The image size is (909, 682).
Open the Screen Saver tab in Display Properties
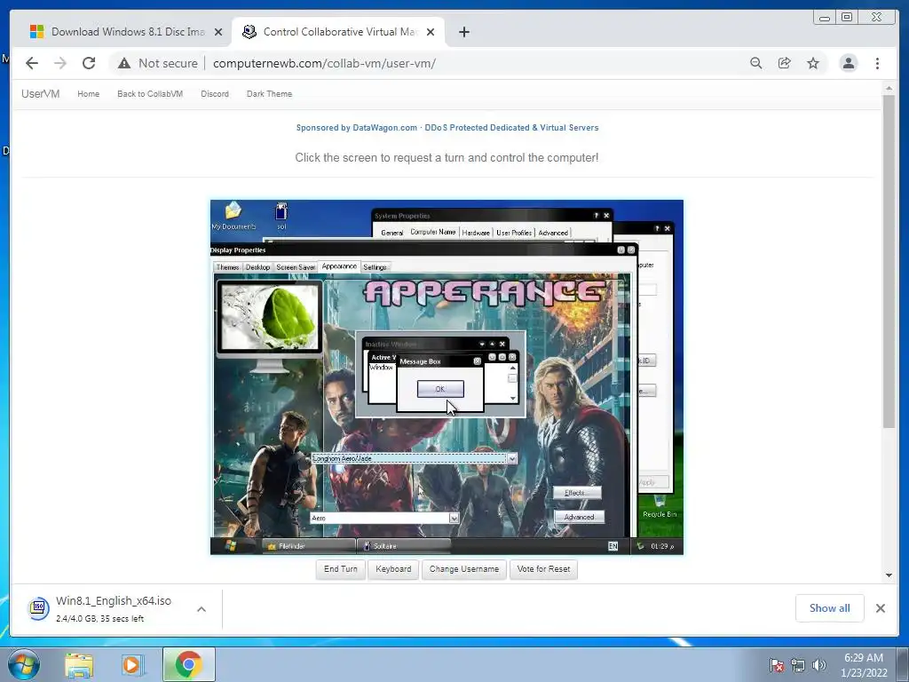[x=295, y=267]
